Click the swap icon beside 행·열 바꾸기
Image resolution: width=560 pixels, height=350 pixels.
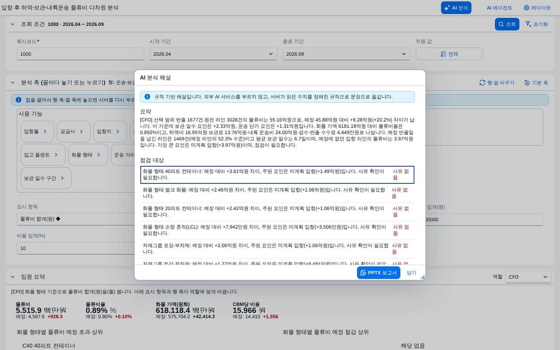(483, 83)
